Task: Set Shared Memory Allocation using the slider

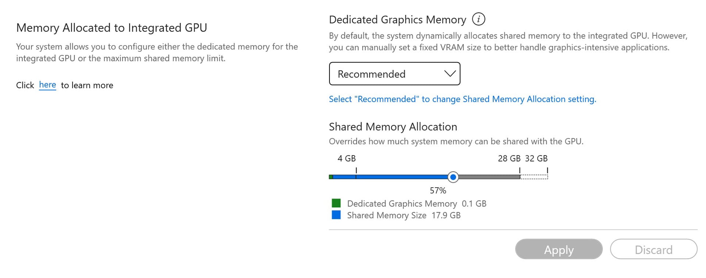Action: coord(453,177)
